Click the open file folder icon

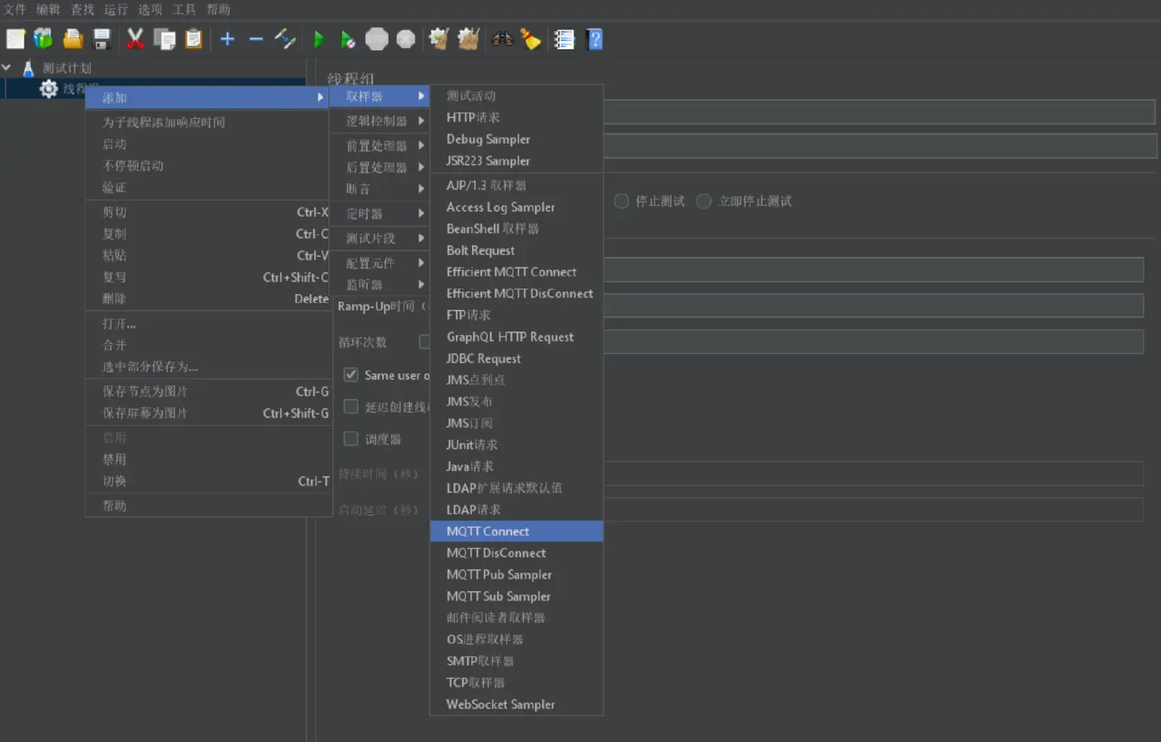(x=73, y=39)
